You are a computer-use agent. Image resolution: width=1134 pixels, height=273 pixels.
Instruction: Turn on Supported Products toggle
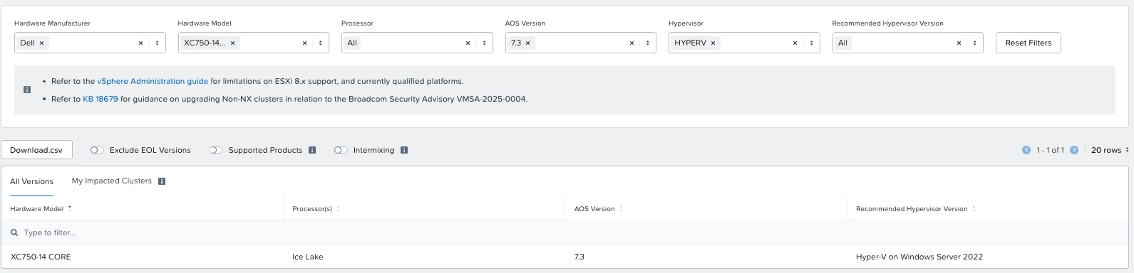click(216, 150)
